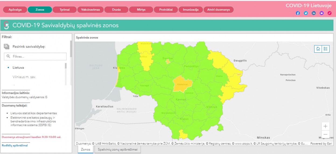Choose Vilniaus m. sav. from list
The width and height of the screenshot is (336, 154).
tap(24, 77)
